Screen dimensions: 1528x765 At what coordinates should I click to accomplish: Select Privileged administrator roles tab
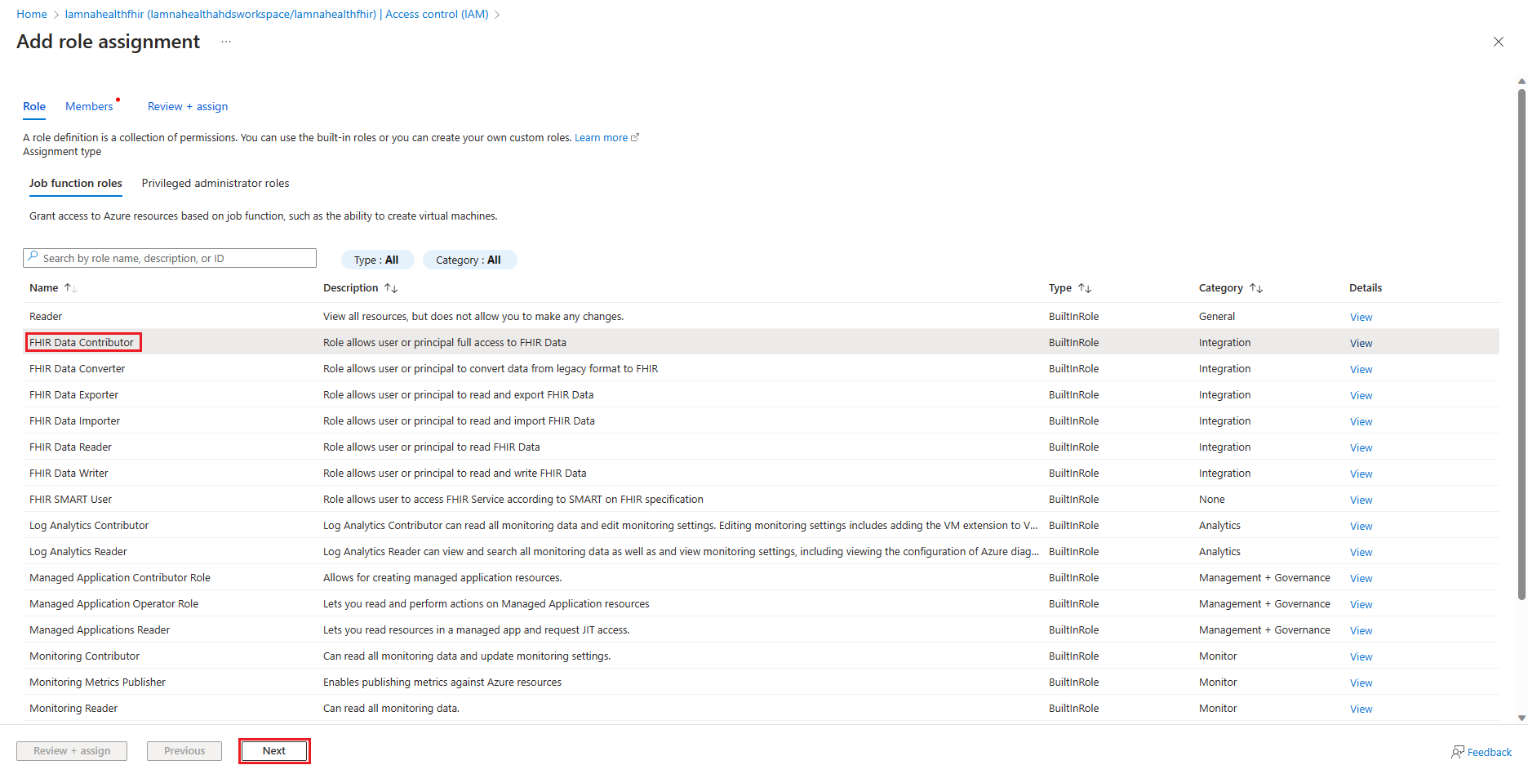pyautogui.click(x=215, y=184)
